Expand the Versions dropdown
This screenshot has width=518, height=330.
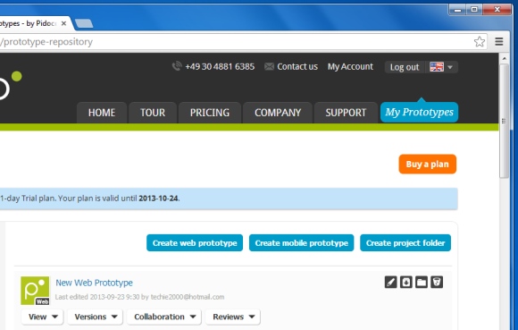click(96, 317)
